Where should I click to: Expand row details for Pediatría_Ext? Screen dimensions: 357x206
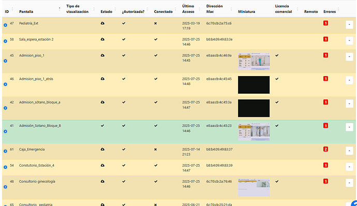5,25
